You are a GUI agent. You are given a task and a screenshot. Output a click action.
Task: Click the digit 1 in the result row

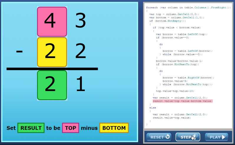80,85
